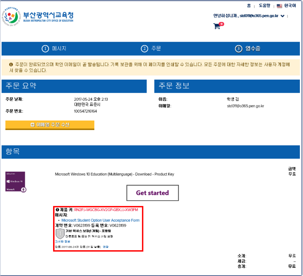Open the 한국어 language selector
303x276 pixels.
tap(290, 6)
